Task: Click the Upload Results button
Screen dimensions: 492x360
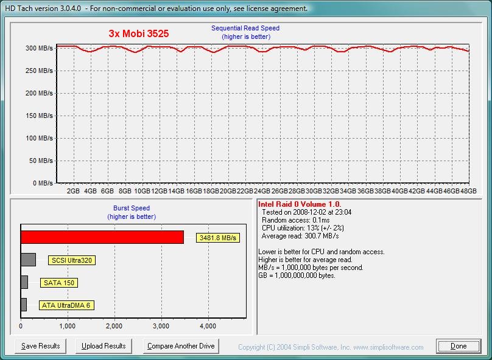Action: (x=104, y=345)
